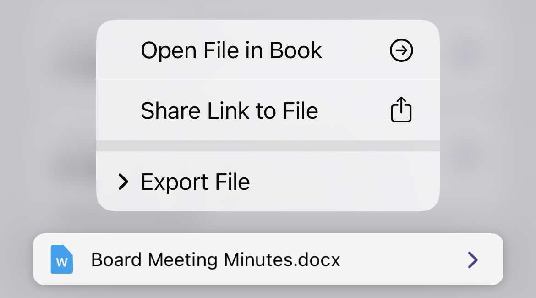This screenshot has height=298, width=536.
Task: Expand the Export File submenu
Action: pyautogui.click(x=195, y=182)
